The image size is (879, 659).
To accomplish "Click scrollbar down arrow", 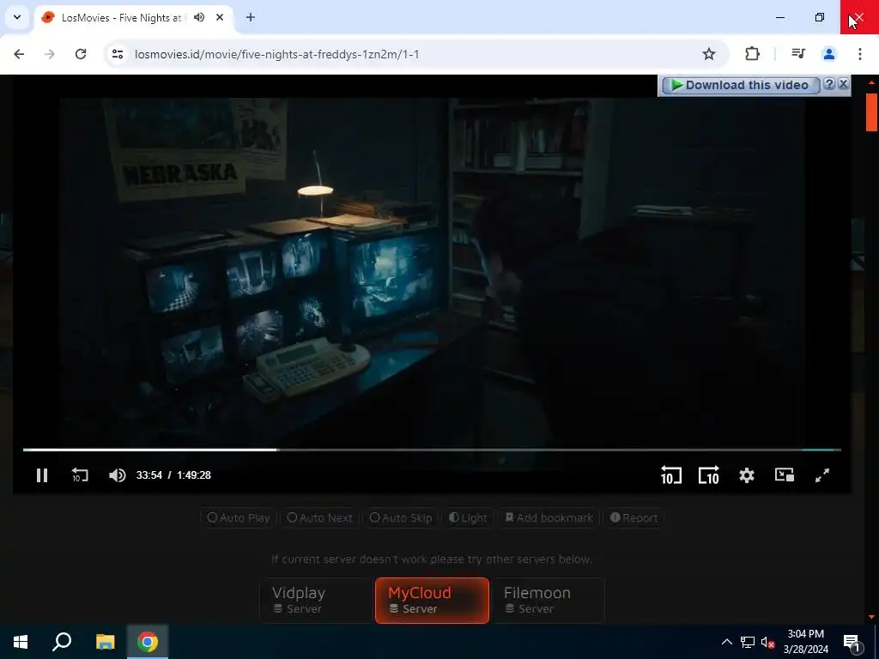I will coord(871,617).
